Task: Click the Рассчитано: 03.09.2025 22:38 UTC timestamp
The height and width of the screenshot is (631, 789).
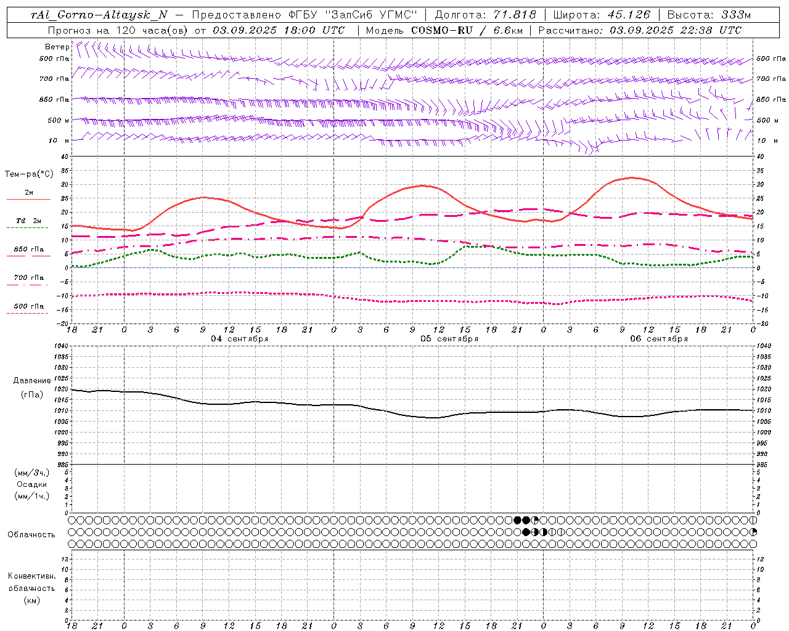Action: pos(640,30)
